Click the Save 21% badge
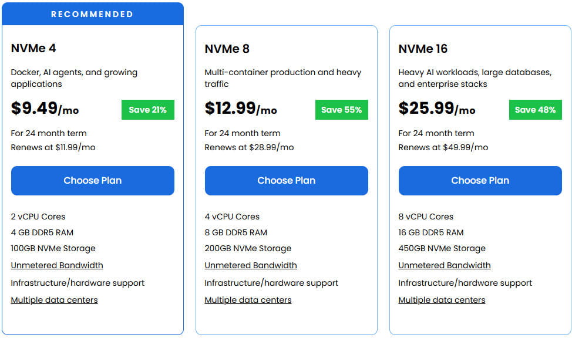 (148, 110)
